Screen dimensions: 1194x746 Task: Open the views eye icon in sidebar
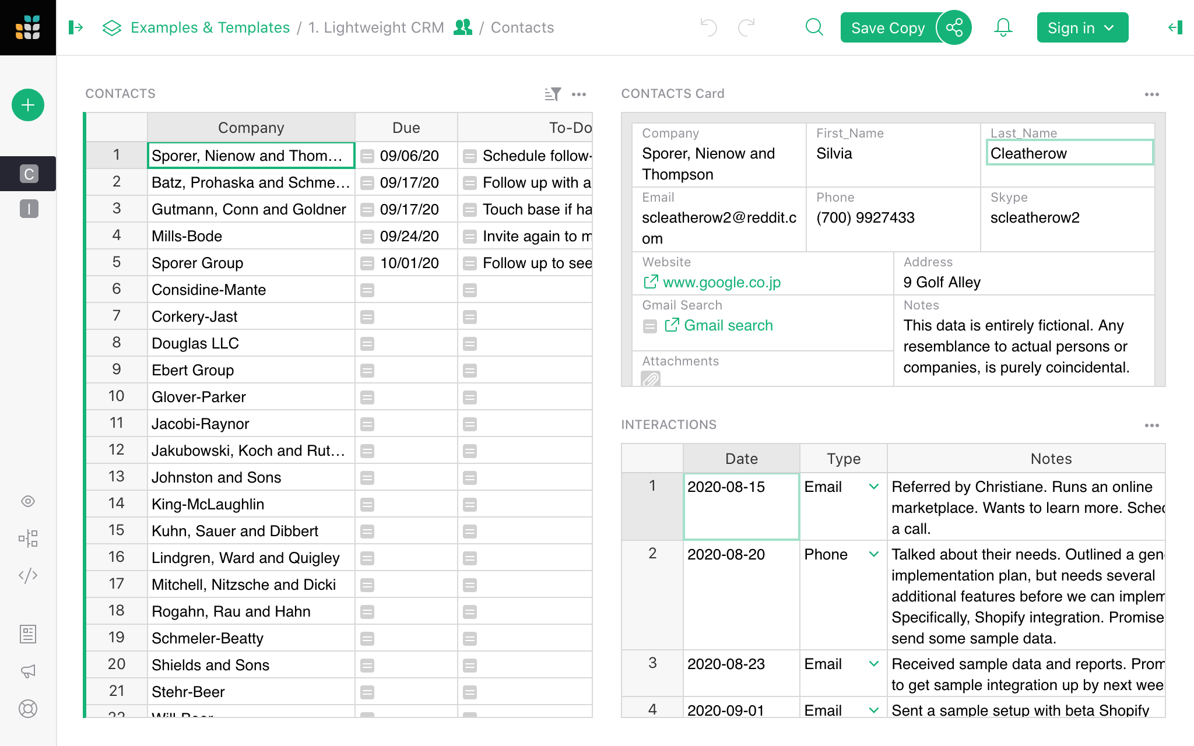coord(28,501)
